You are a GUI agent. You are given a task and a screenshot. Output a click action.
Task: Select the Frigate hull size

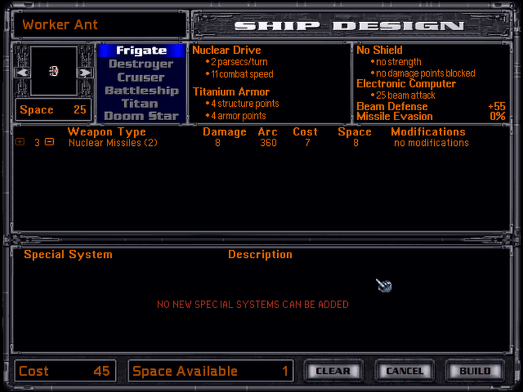coord(141,50)
